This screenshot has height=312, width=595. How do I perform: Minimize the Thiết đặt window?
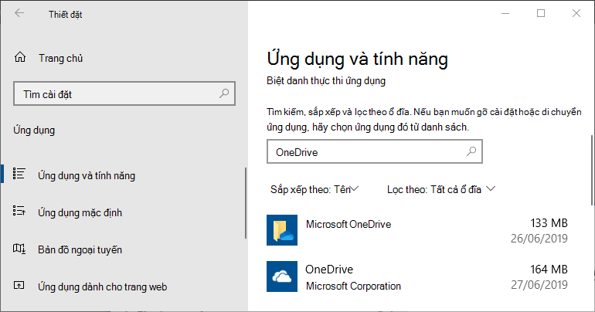[x=505, y=13]
